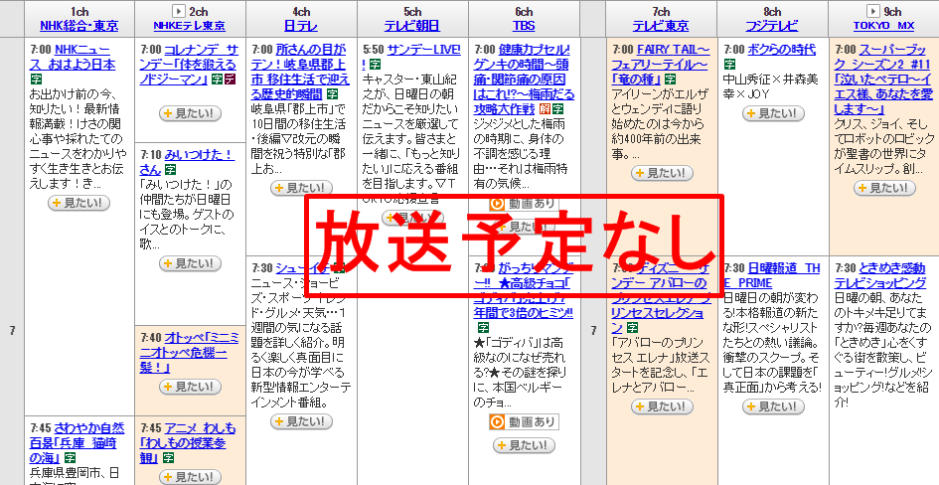This screenshot has height=485, width=939.
Task: Click 見たい! button for みいつけた!さん
Action: point(190,263)
